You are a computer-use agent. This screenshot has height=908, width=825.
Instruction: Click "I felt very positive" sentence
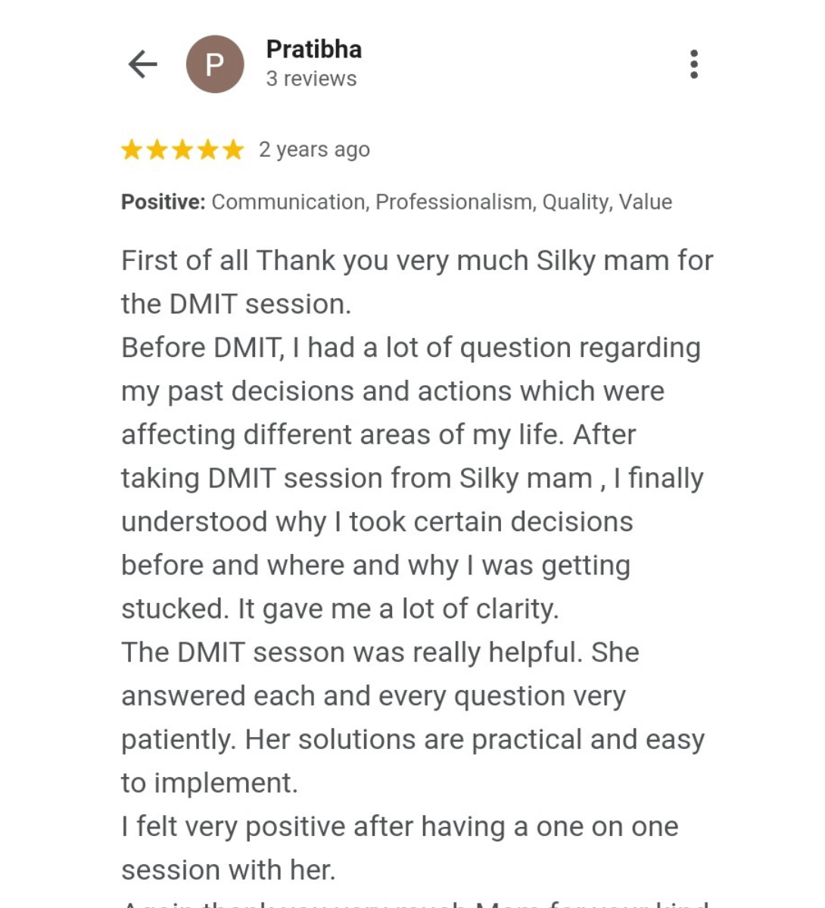pos(399,827)
